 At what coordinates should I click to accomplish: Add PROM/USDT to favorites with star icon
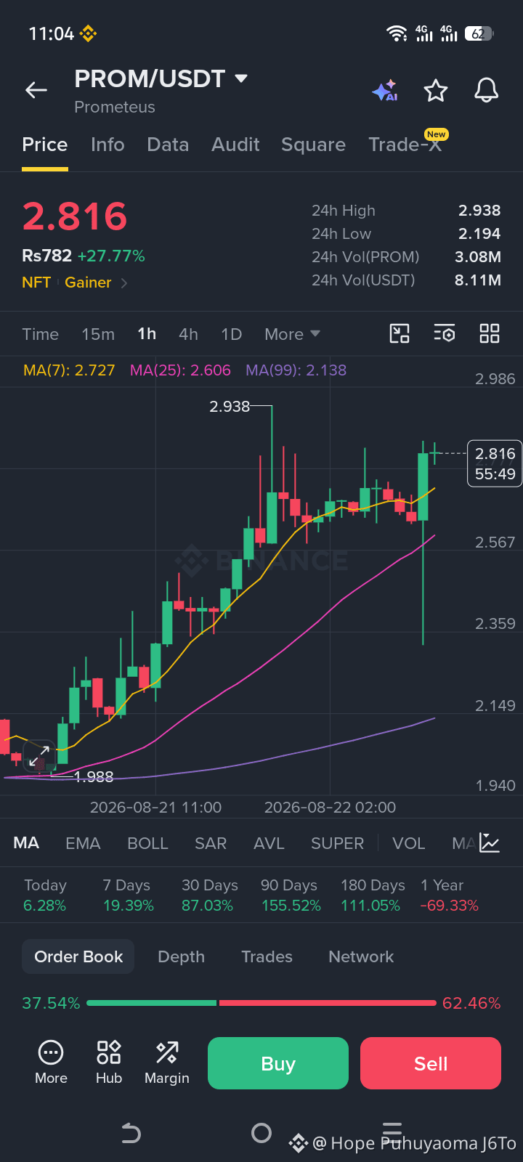436,91
